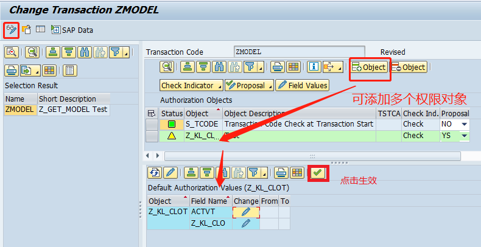Click the S_TCODE object cell
This screenshot has height=247, width=481.
pyautogui.click(x=203, y=124)
